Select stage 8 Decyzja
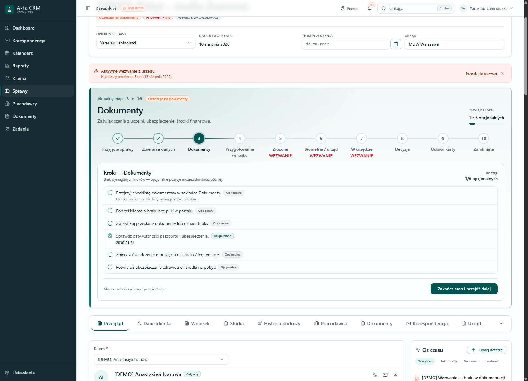The height and width of the screenshot is (381, 528). [402, 138]
